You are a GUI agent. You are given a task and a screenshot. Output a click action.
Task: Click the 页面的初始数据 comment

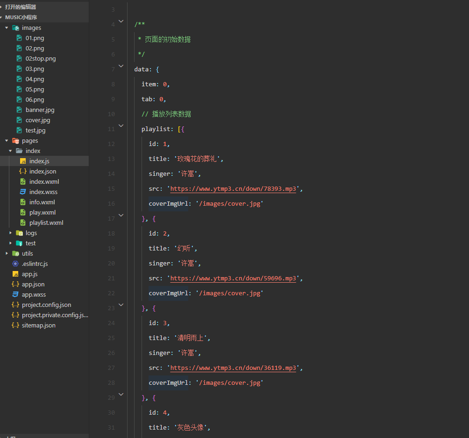[x=168, y=40]
